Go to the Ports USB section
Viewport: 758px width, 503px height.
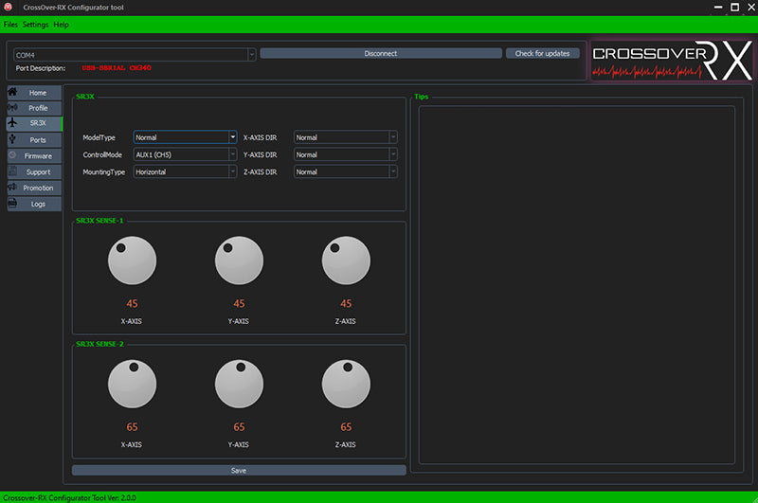pos(35,139)
